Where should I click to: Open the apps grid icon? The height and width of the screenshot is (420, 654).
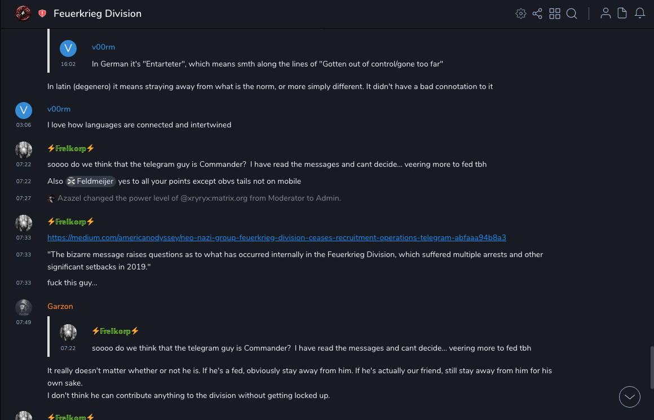pos(555,14)
